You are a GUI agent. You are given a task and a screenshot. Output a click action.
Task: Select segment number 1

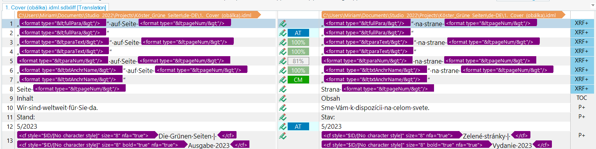click(11, 23)
